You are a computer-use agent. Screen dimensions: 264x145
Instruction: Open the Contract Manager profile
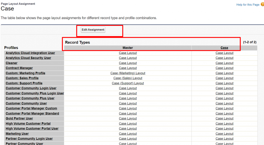click(19, 68)
